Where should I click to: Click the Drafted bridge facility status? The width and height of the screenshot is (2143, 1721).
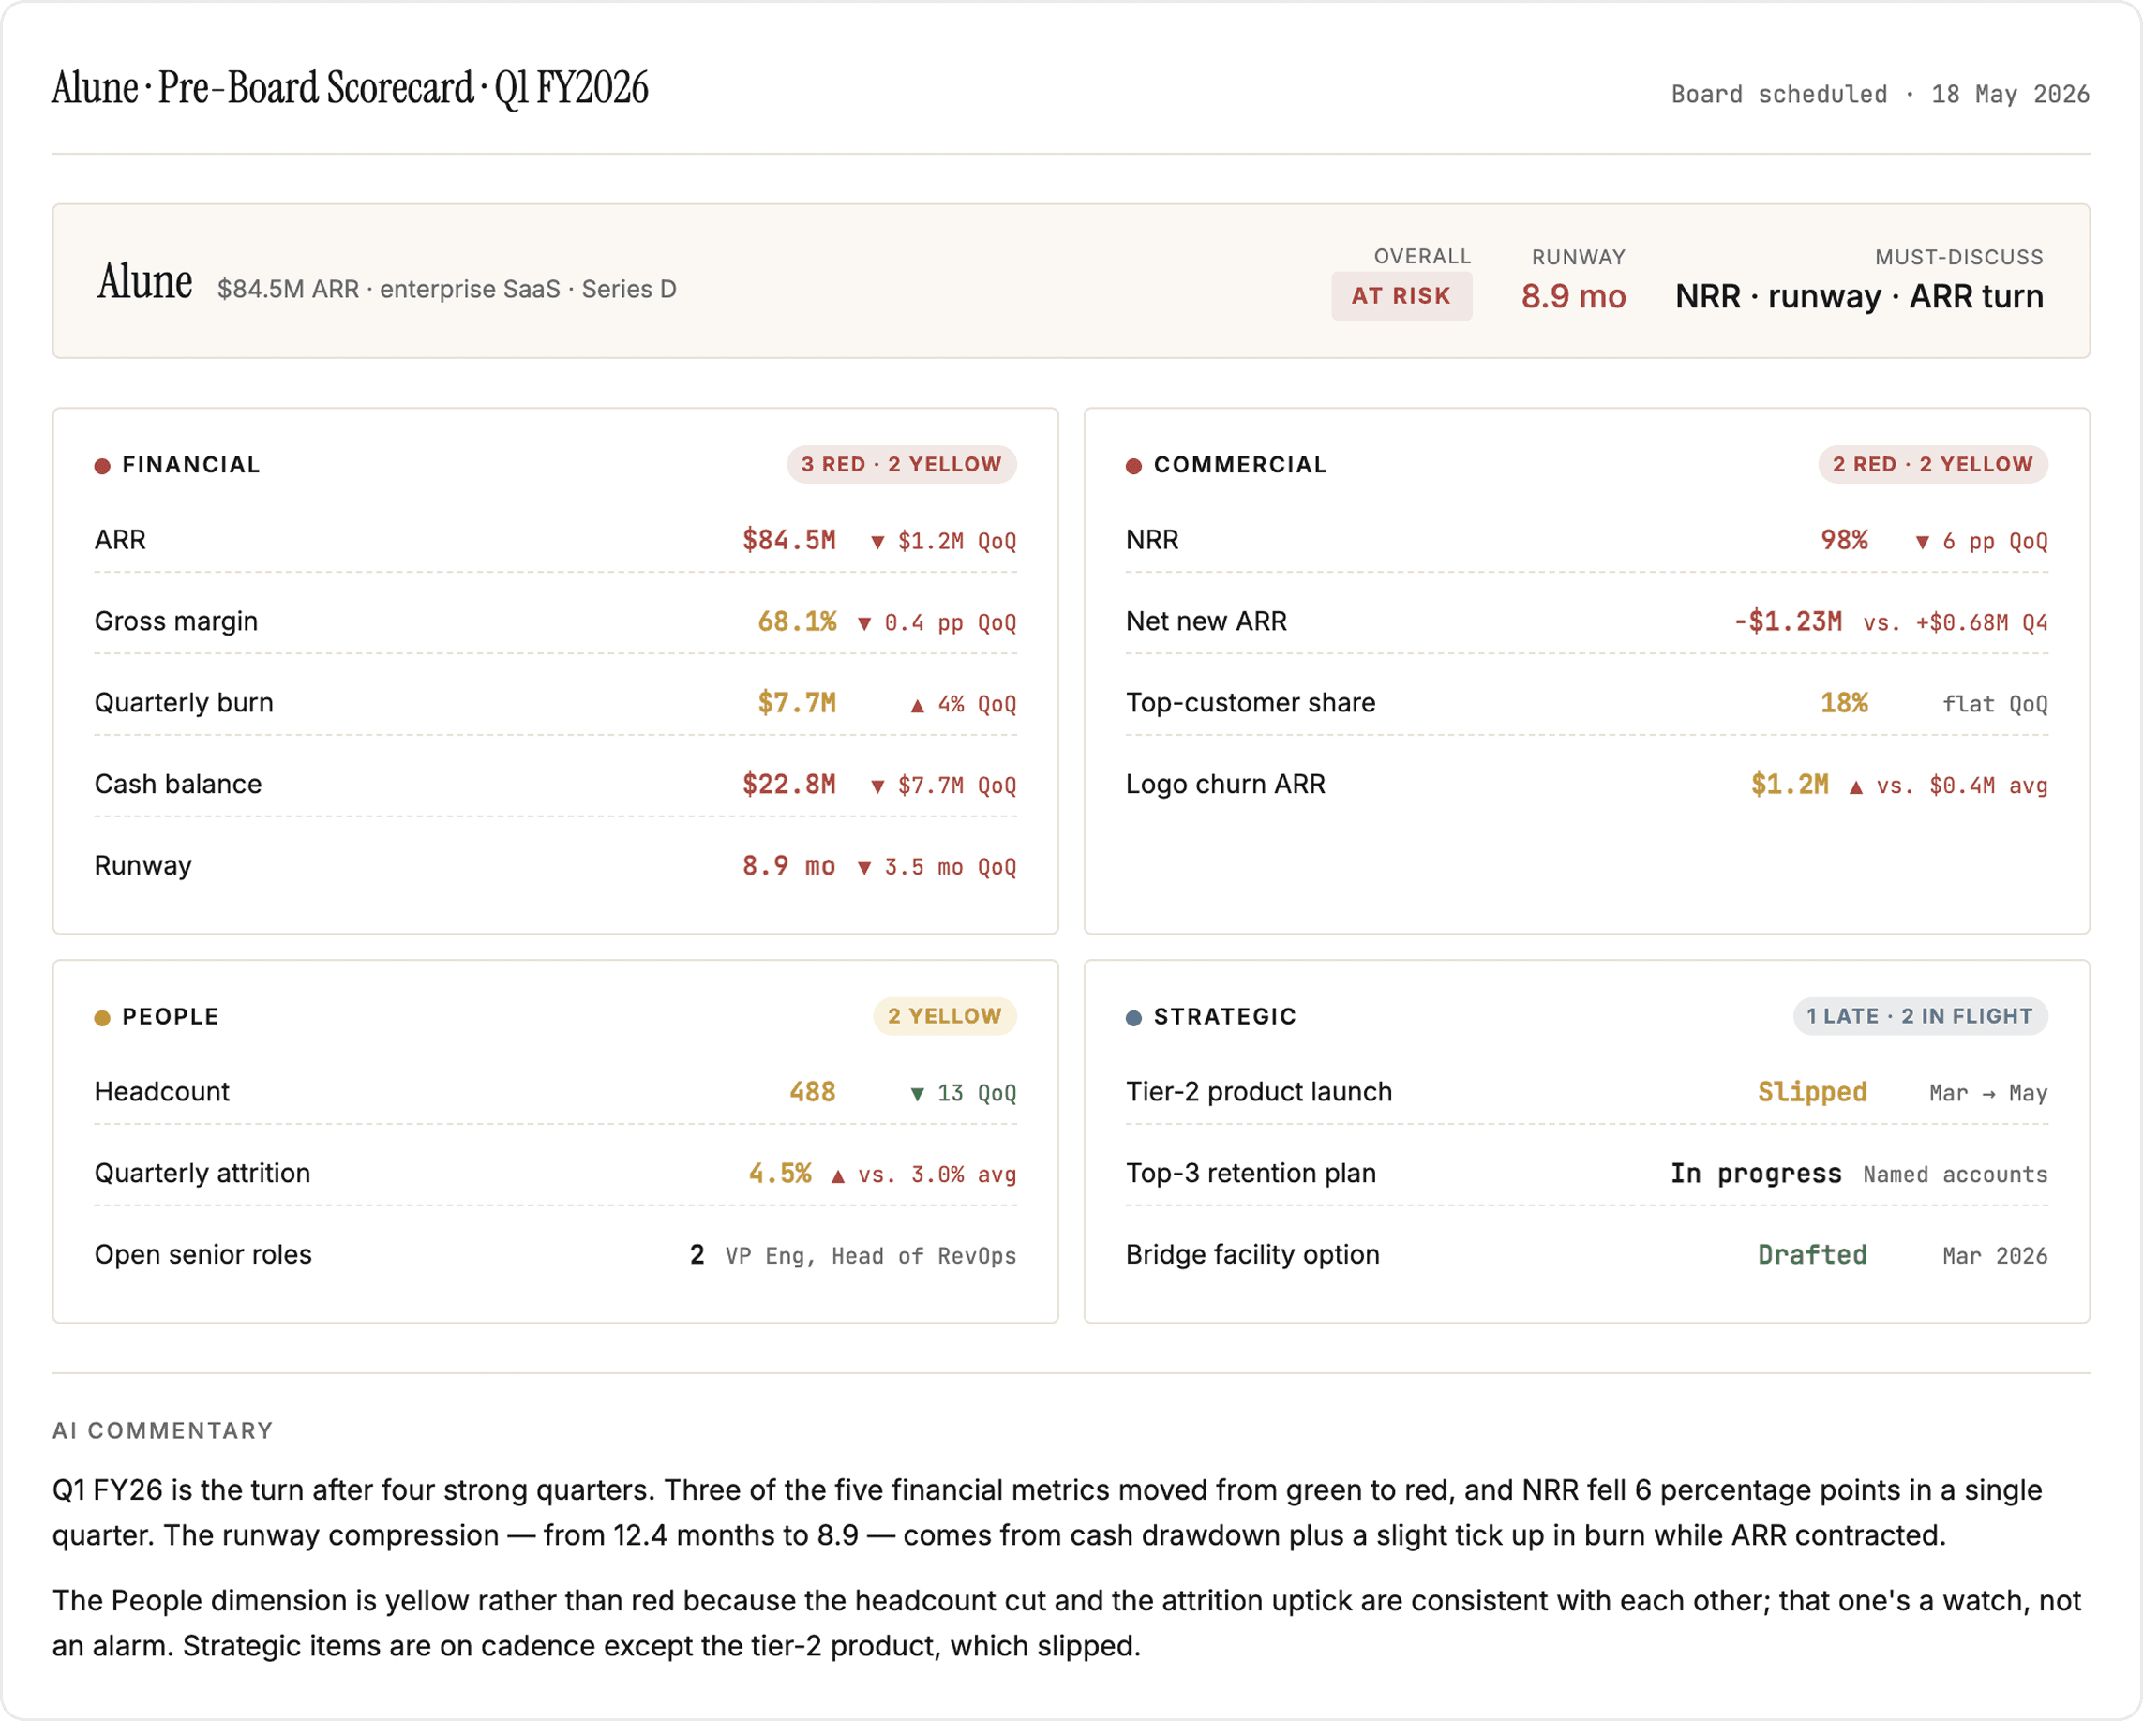1813,1255
